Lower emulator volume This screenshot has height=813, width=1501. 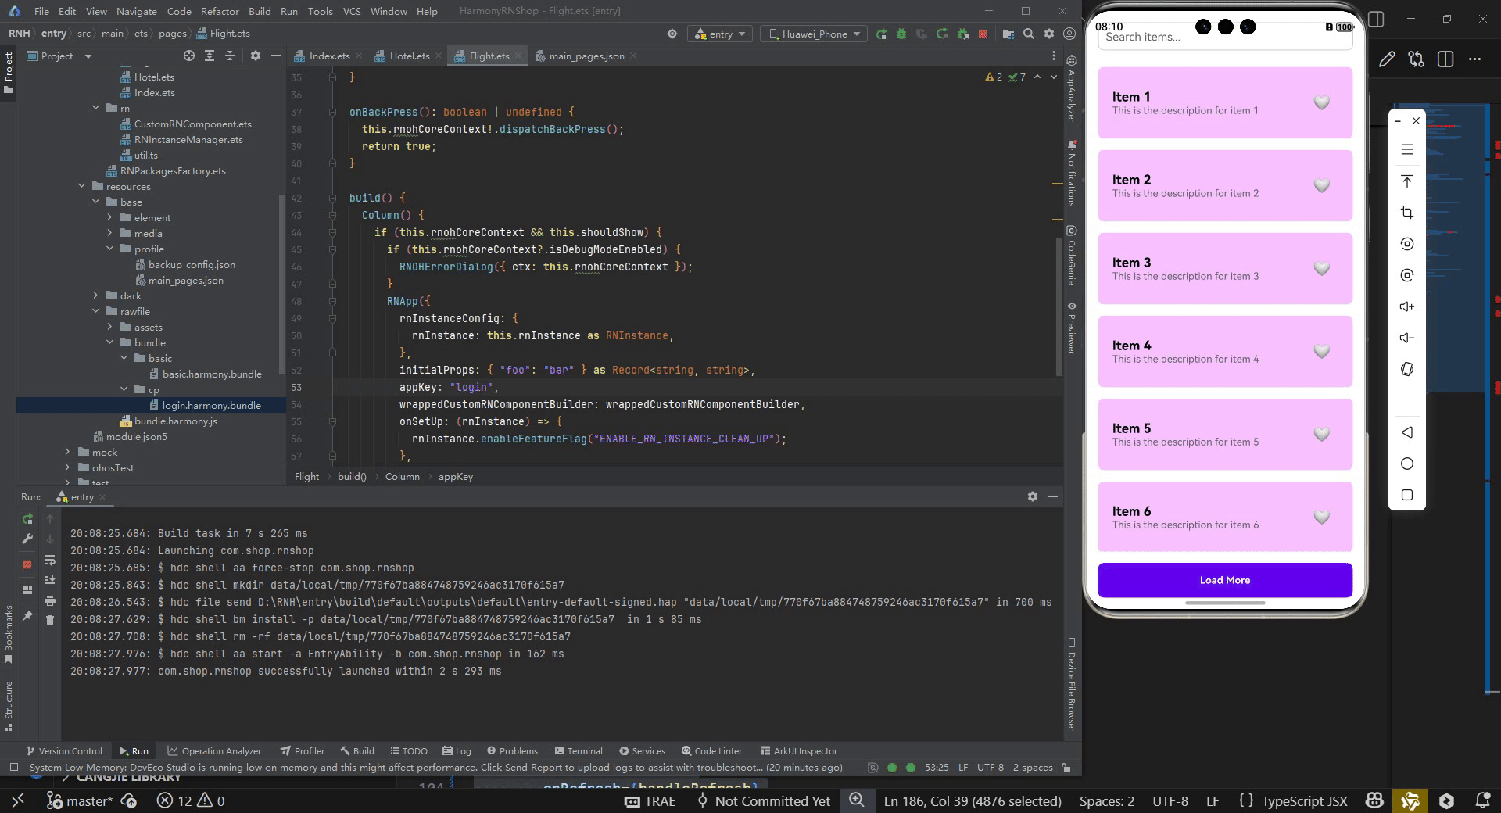[x=1407, y=338]
